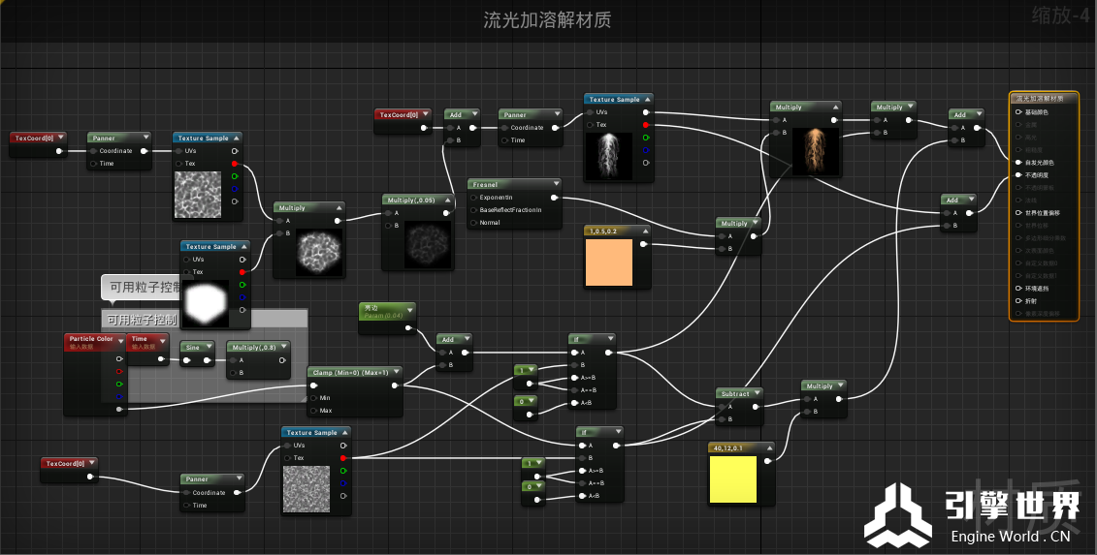Expand the Multiply(,0.8) node's header arrow
Screen dimensions: 1097x555
283,347
